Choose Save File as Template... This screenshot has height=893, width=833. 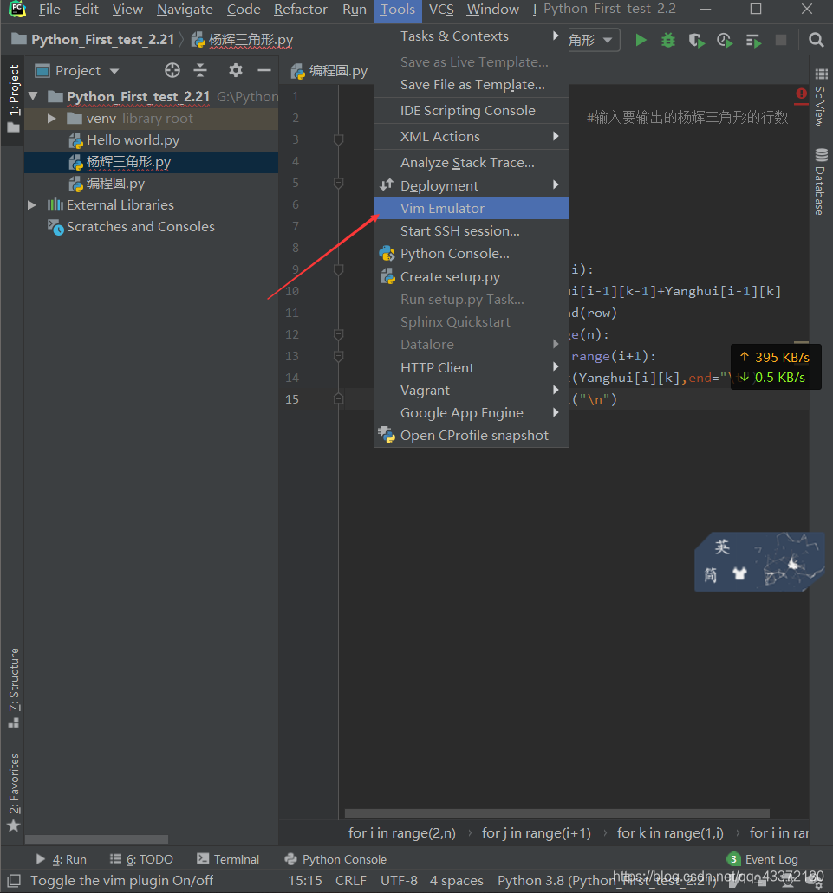tap(472, 85)
